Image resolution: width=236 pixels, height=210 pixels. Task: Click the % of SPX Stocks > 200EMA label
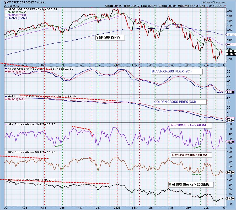click(x=191, y=185)
